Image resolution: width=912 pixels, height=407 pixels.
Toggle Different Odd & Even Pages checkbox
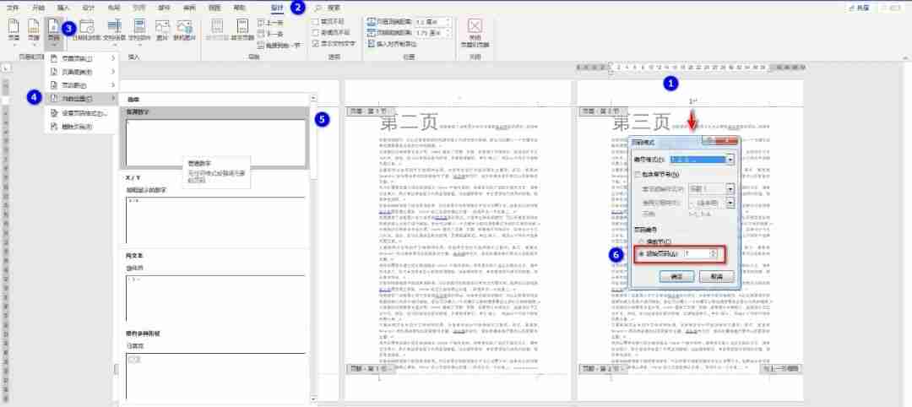[x=315, y=33]
